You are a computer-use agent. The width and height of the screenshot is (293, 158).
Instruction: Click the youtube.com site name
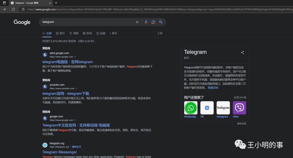57,85
